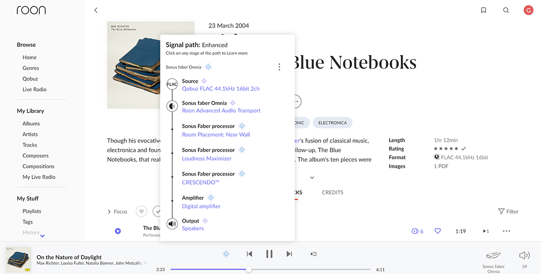
Task: Open the play queue icon
Action: [314, 254]
